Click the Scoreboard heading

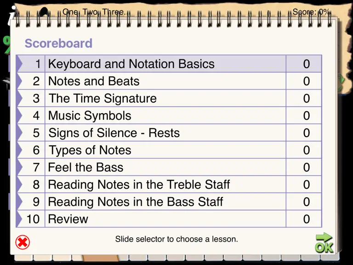pos(58,43)
